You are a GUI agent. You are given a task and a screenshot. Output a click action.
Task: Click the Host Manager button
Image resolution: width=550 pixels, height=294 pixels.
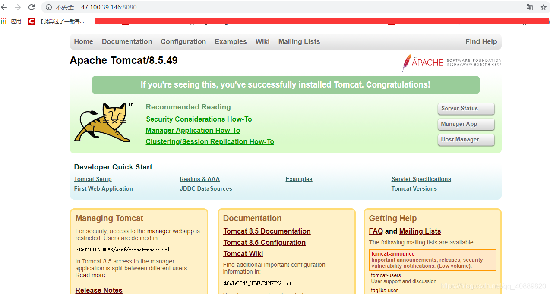pyautogui.click(x=466, y=140)
